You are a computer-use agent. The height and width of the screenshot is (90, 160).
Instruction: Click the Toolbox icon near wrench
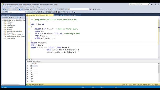pyautogui.click(x=96, y=9)
